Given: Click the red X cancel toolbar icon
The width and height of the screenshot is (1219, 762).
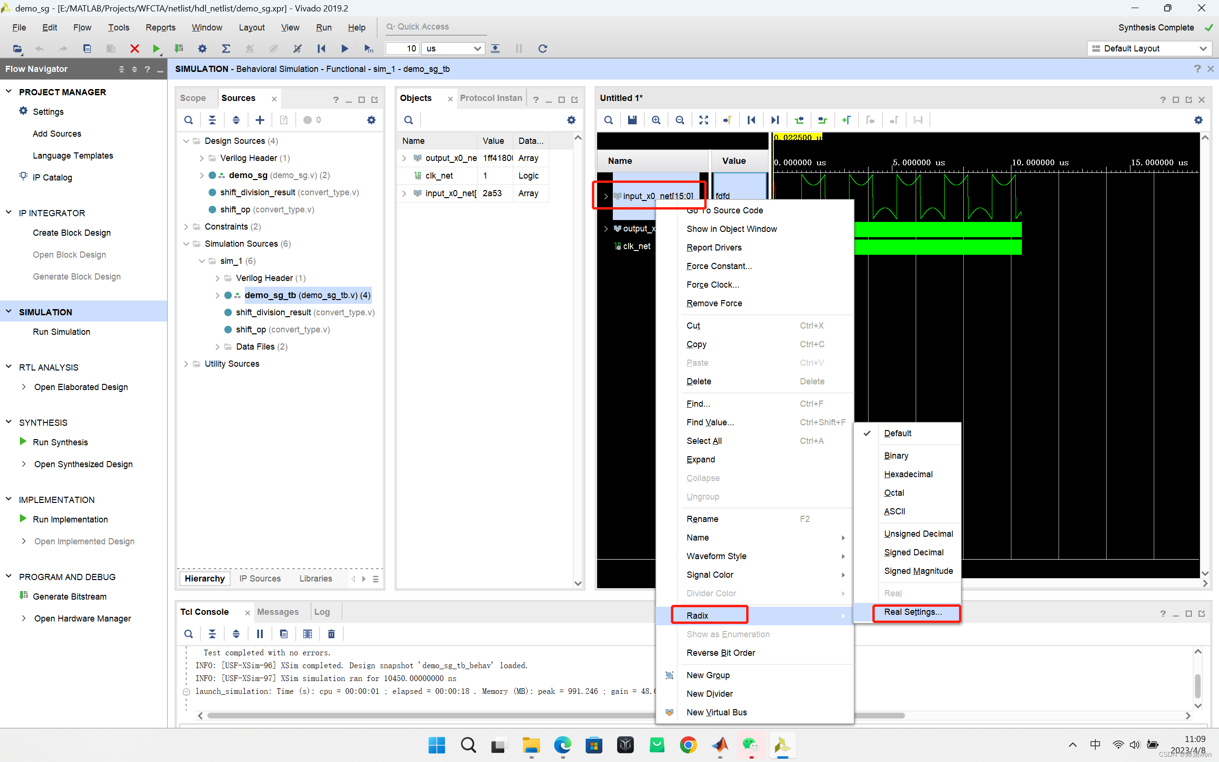Looking at the screenshot, I should click(134, 49).
